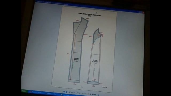171x96 pixels.
Task: Switch to second taskbar window button
Action: pos(52,94)
